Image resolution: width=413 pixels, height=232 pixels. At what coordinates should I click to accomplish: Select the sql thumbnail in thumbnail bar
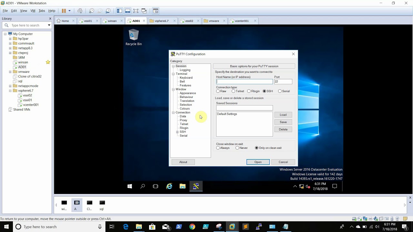[x=102, y=205]
